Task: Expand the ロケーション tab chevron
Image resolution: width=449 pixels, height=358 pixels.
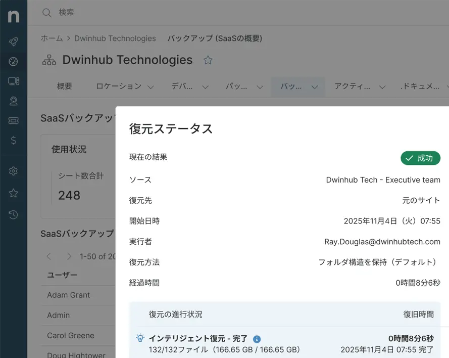Action: coord(151,87)
